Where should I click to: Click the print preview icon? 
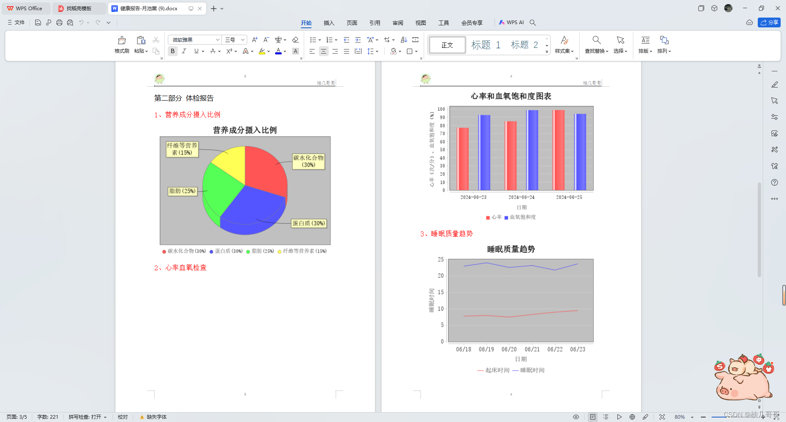70,22
